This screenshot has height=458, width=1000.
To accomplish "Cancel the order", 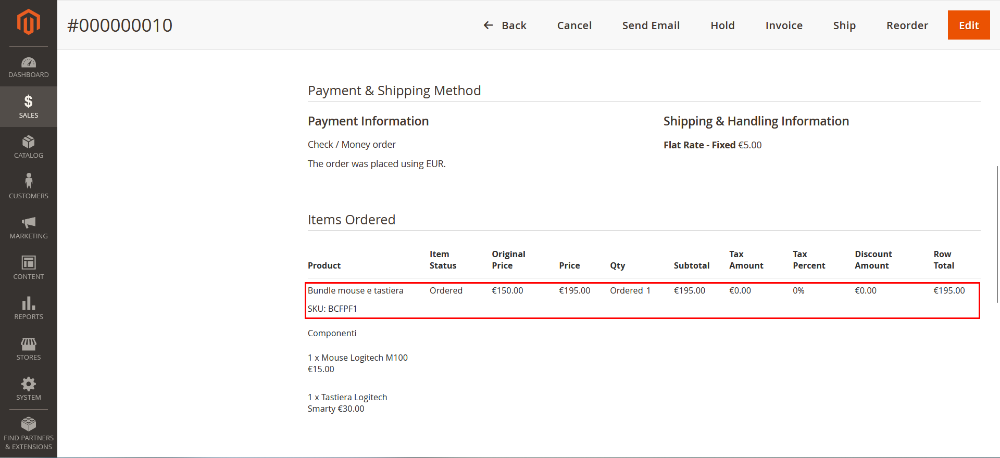I will point(574,25).
